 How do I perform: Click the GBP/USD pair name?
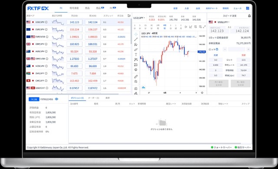[40, 58]
